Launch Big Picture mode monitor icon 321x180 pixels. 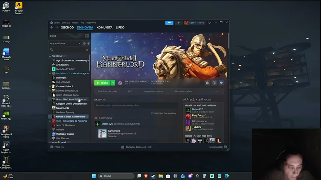(210, 22)
